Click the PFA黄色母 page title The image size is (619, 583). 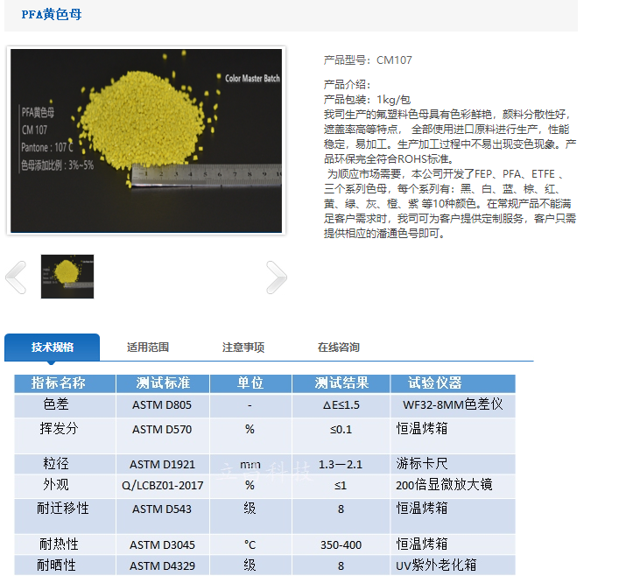(52, 15)
